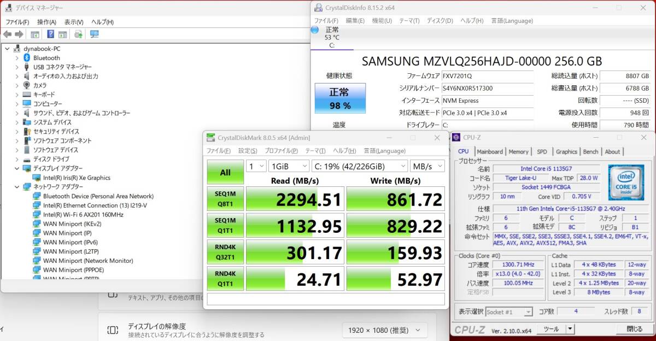Screen dimensions: 656x341
Task: Open the MB/s unit dropdown
Action: [427, 166]
